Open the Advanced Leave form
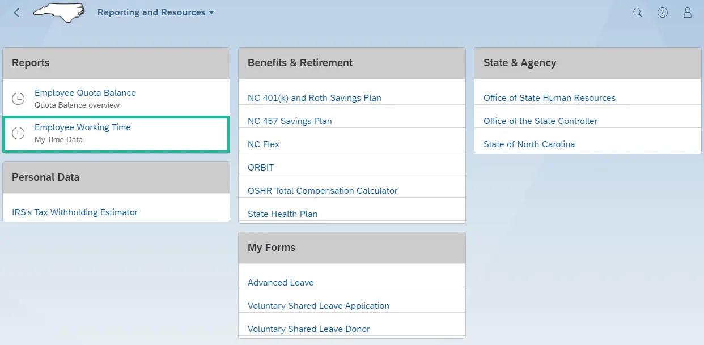Image resolution: width=704 pixels, height=345 pixels. click(x=281, y=283)
